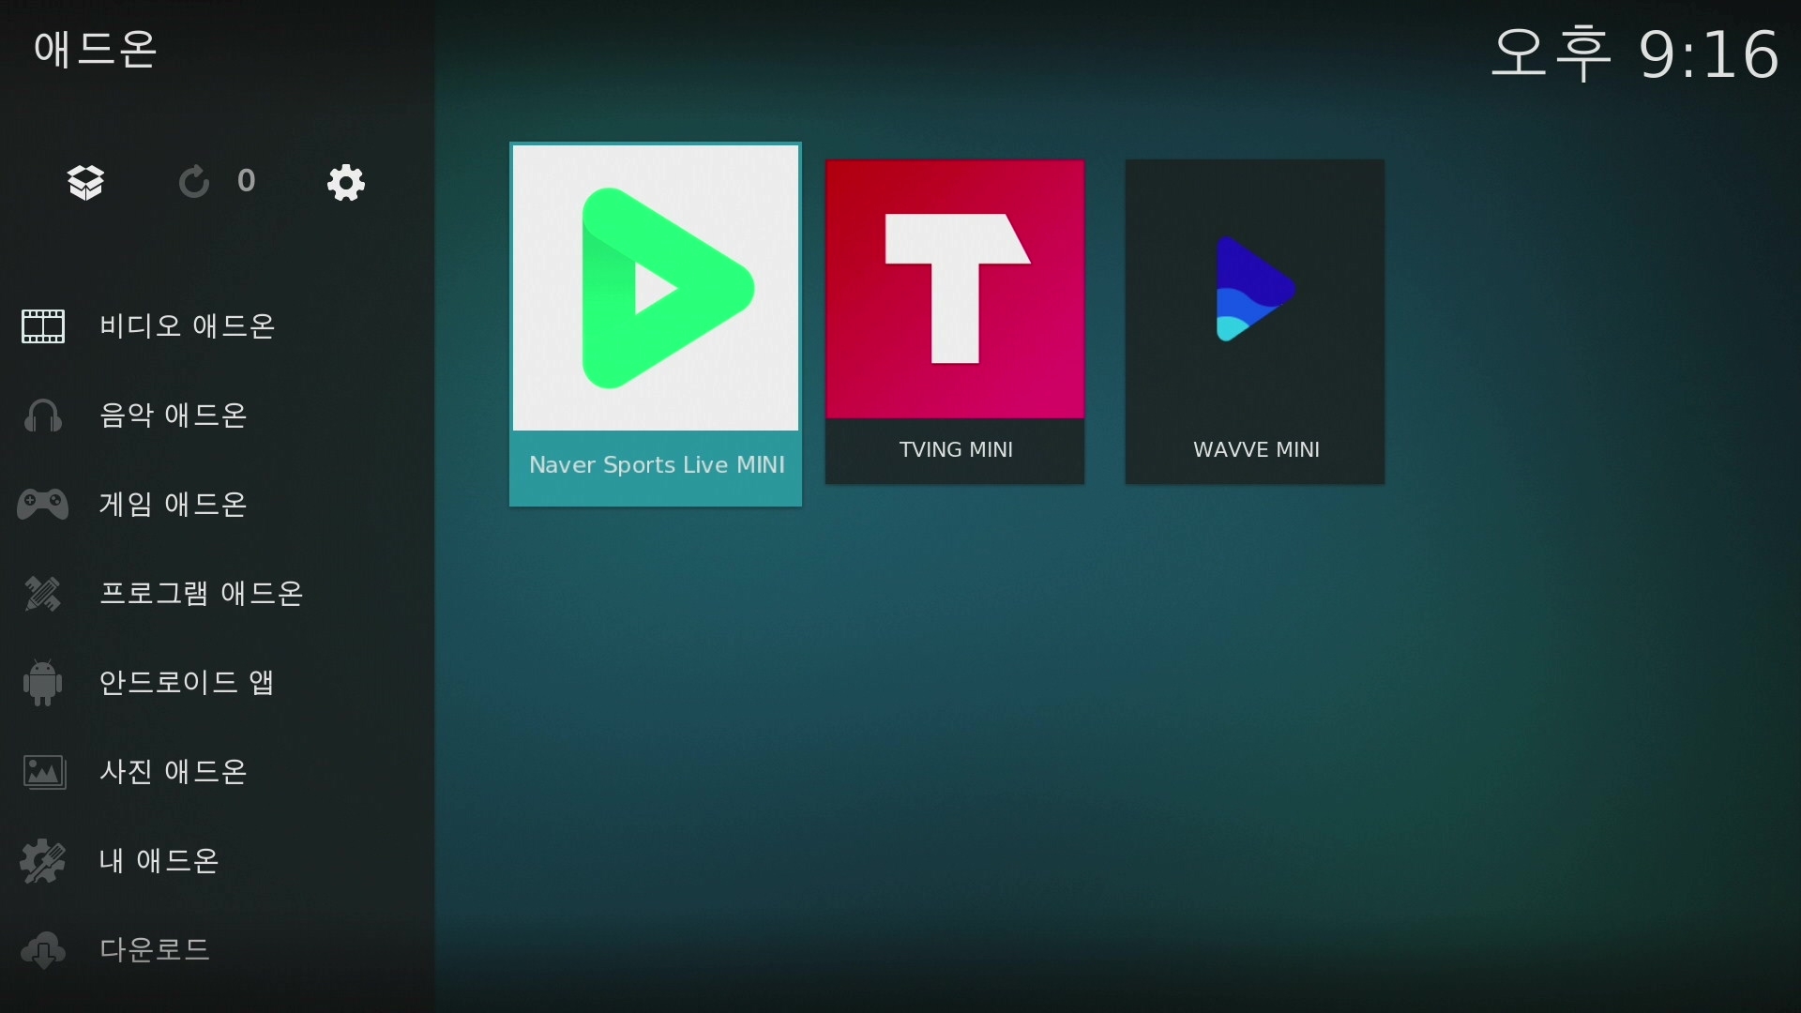1801x1013 pixels.
Task: Click the Android robot icon
Action: click(x=43, y=683)
